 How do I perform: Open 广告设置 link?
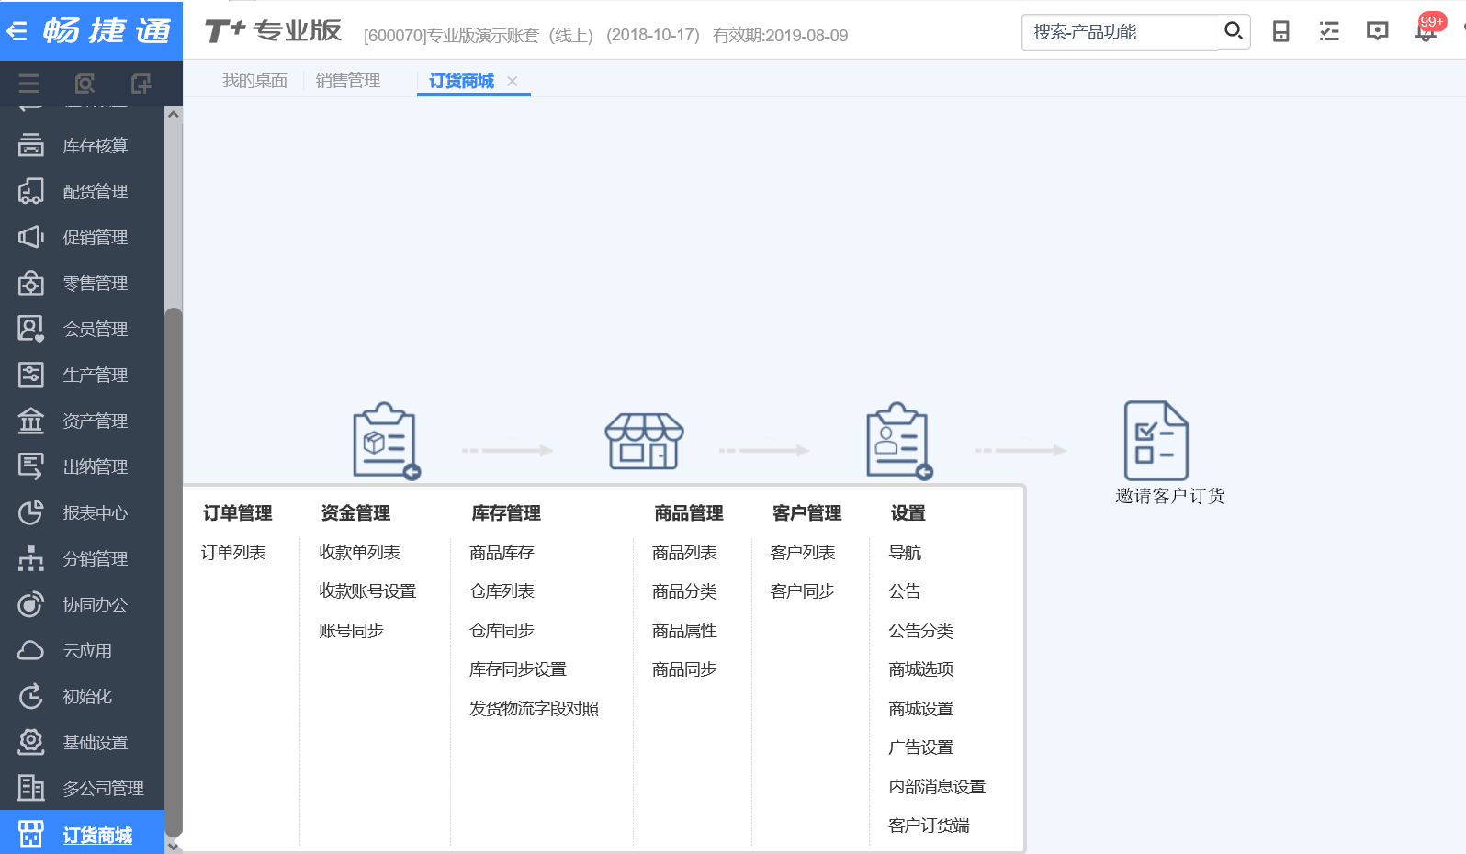coord(921,747)
